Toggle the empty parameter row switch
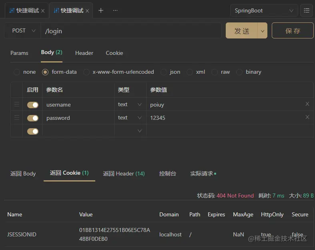Screen dimensions: 315x250 point(33,131)
